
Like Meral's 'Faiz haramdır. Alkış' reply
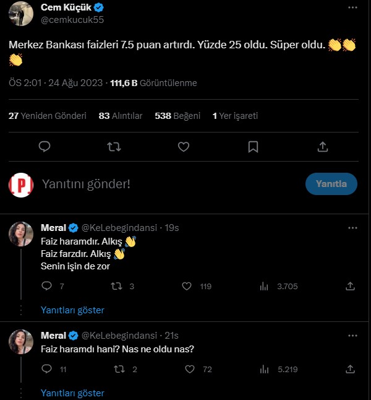tap(187, 286)
